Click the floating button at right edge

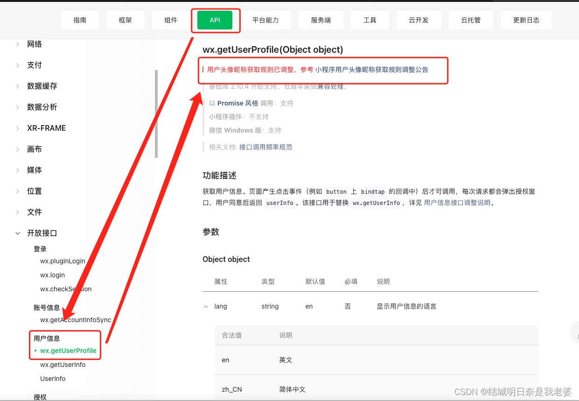575,333
